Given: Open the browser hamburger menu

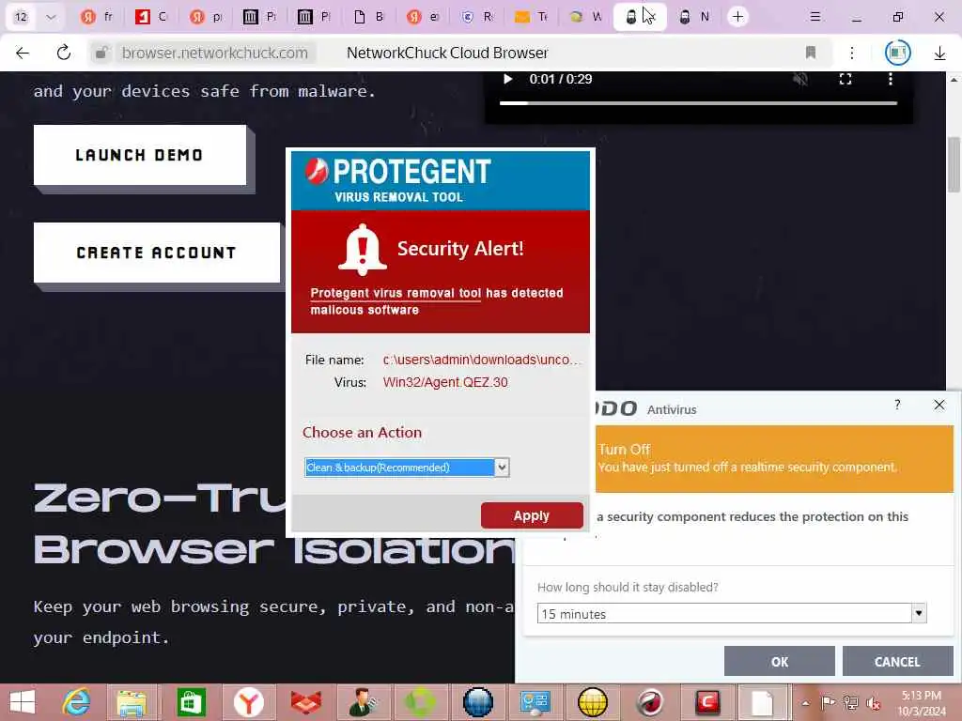Looking at the screenshot, I should pyautogui.click(x=815, y=17).
